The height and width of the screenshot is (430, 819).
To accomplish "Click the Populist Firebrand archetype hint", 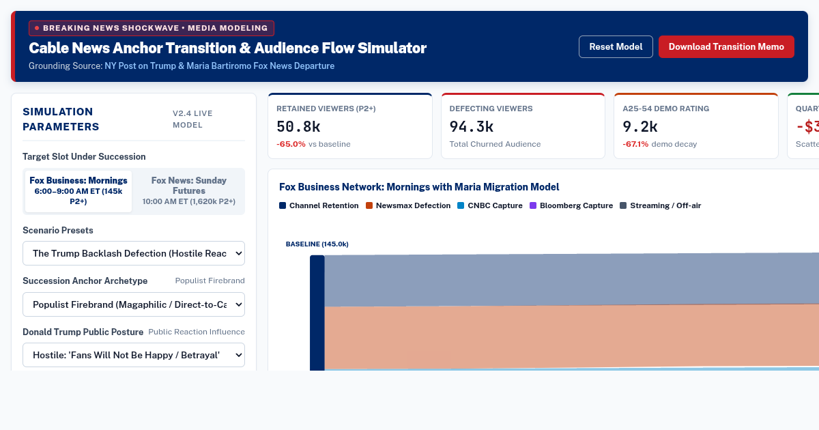I will (x=210, y=281).
